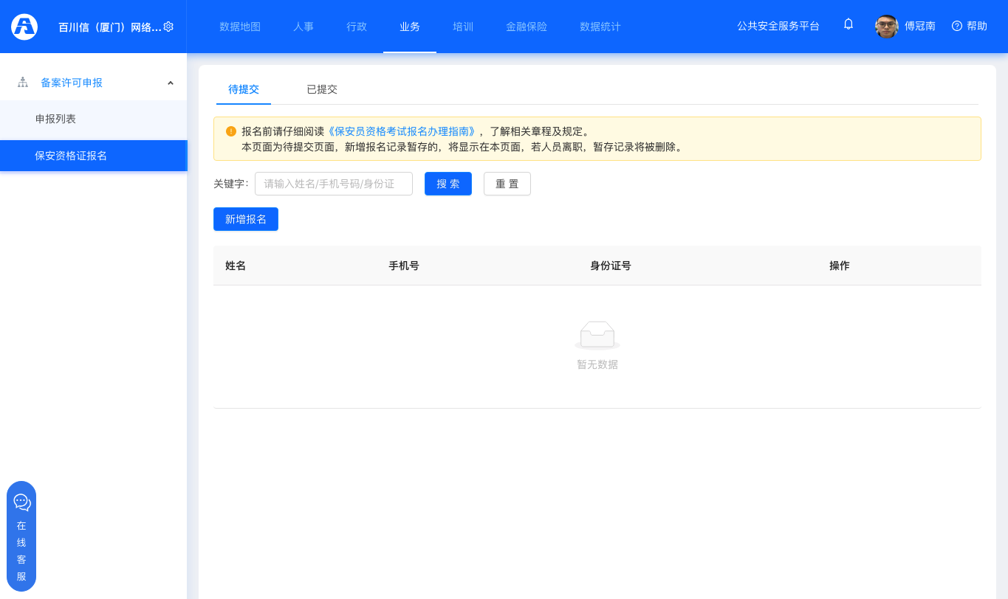Image resolution: width=1008 pixels, height=599 pixels.
Task: Click the orange warning info icon
Action: (231, 131)
